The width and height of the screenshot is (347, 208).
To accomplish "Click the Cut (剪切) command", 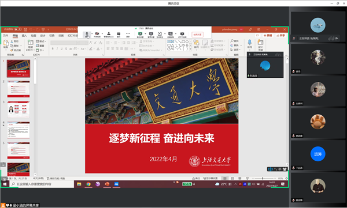I will [14, 41].
